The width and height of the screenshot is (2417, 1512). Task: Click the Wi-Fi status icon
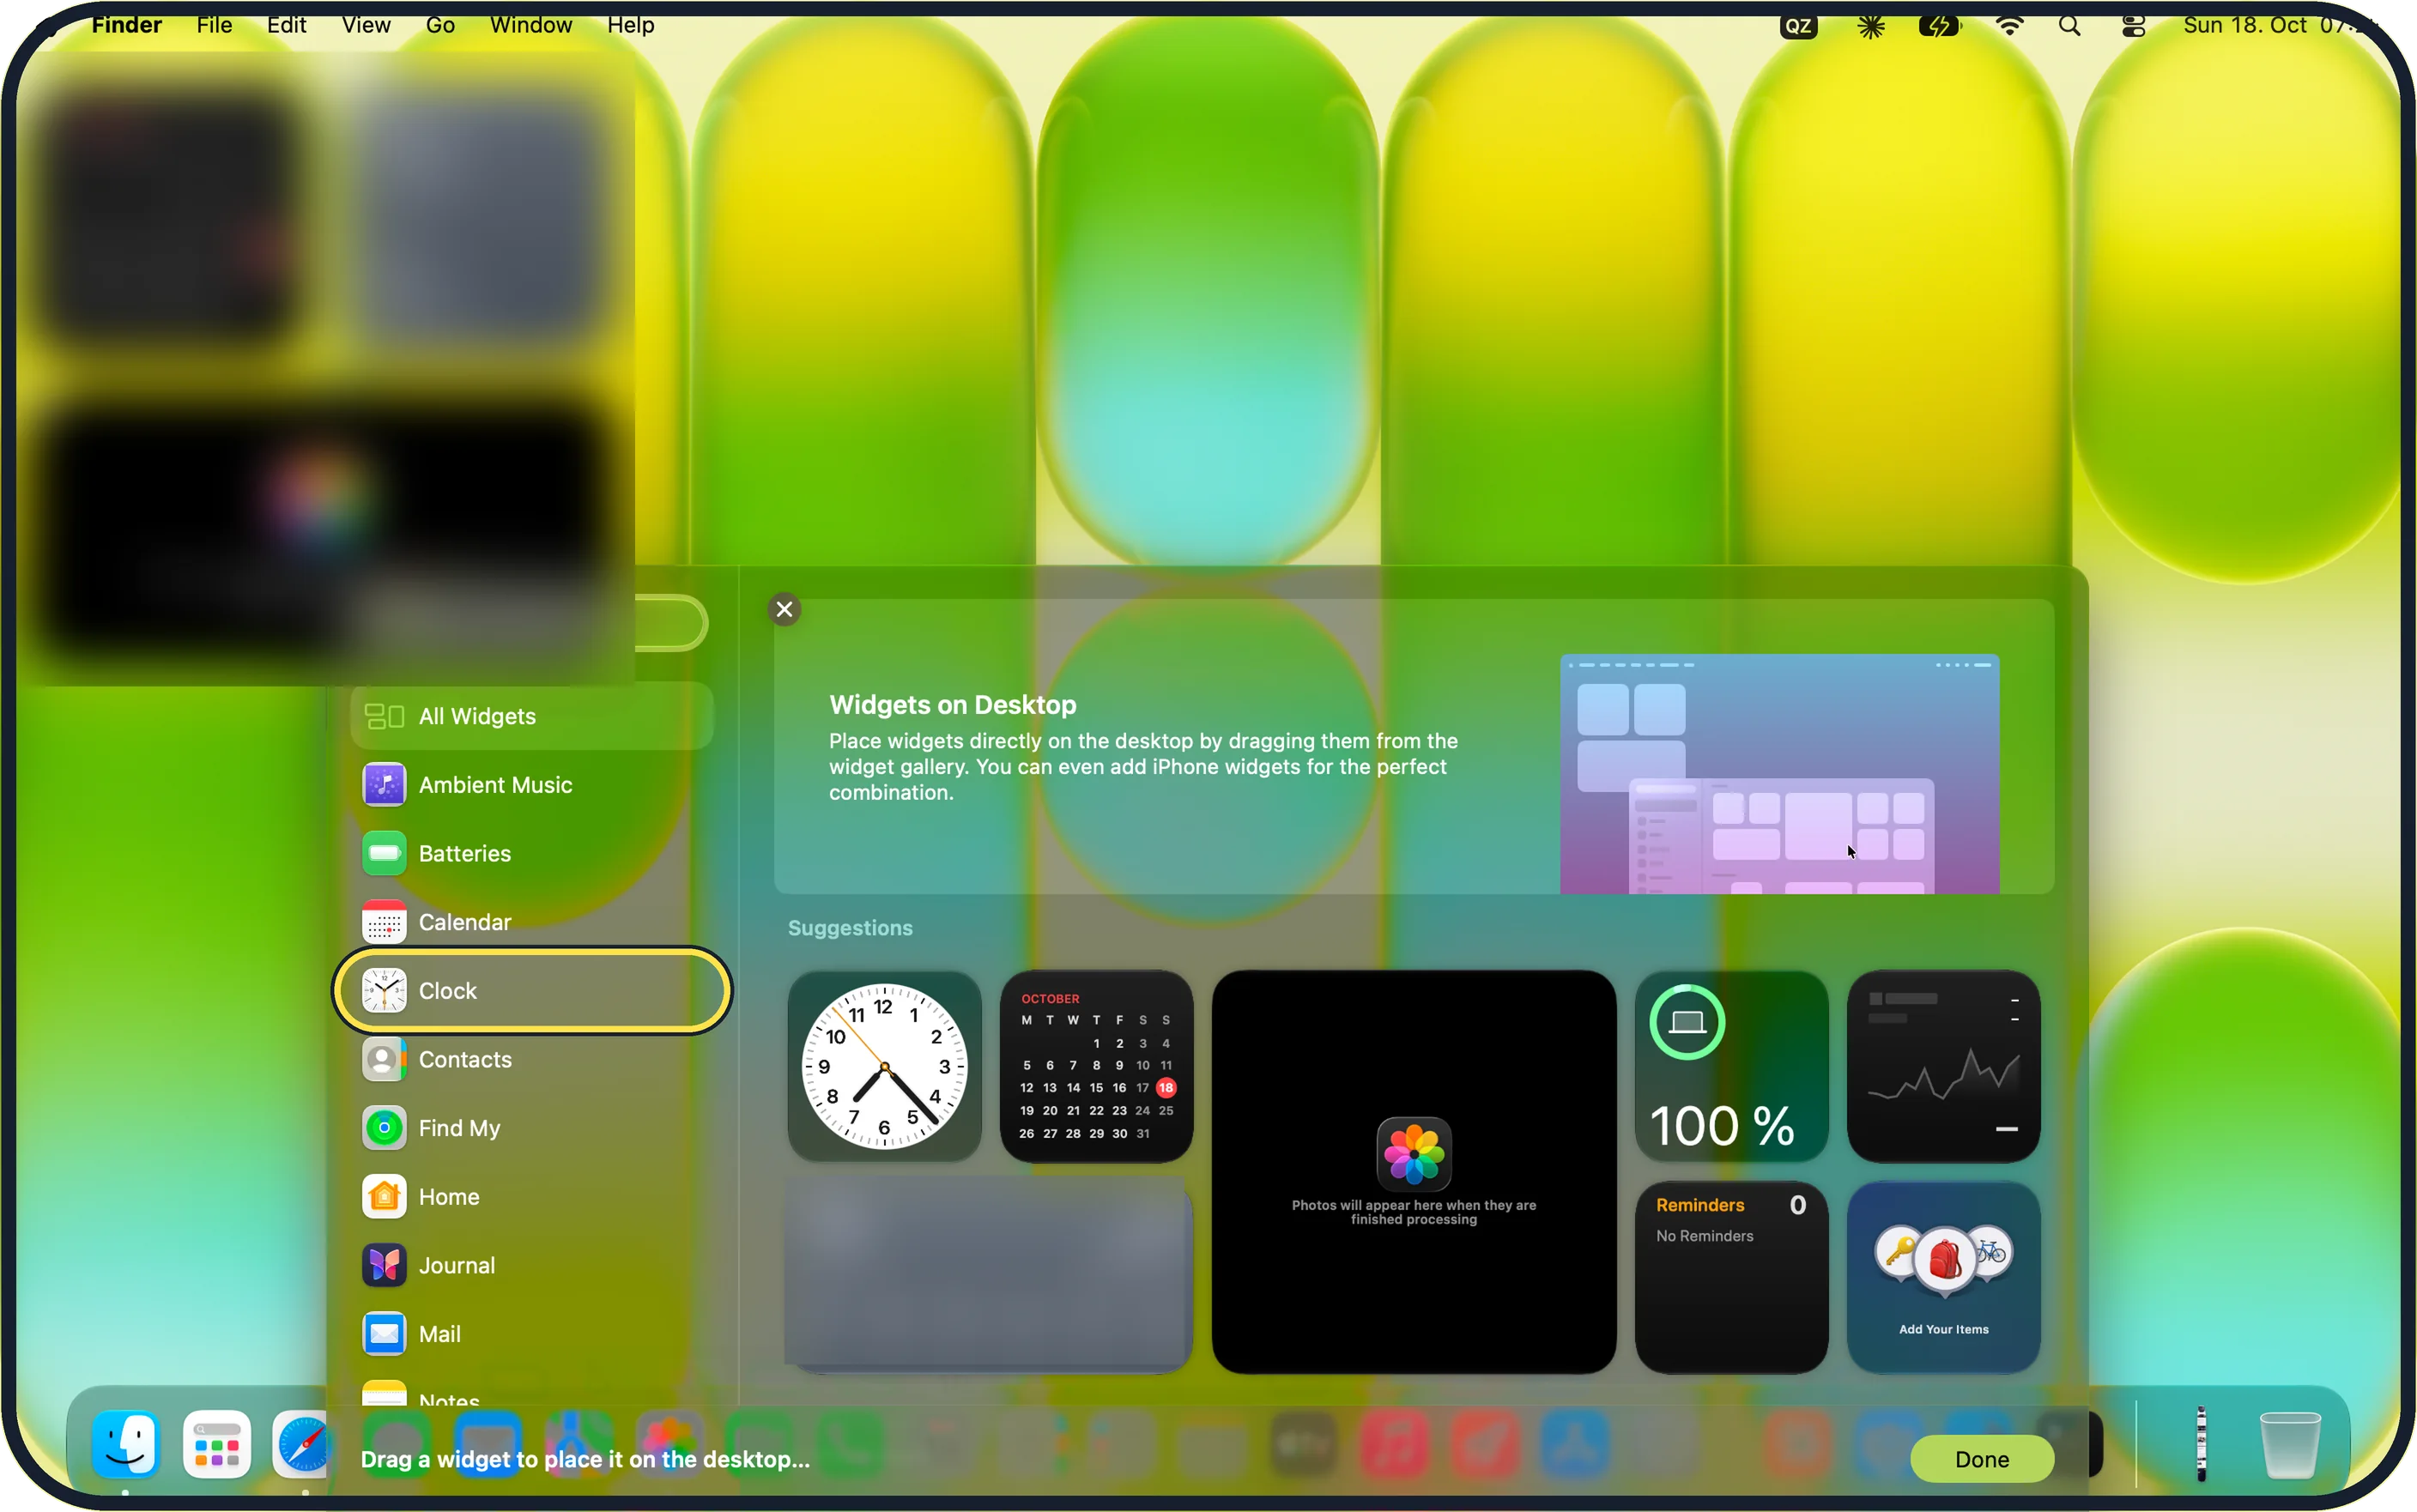pos(2009,26)
